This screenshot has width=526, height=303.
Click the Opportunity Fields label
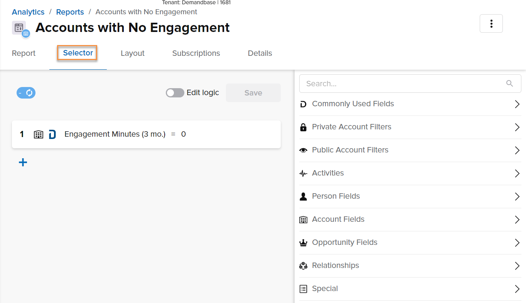point(345,243)
